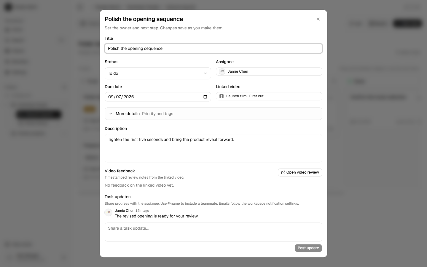Click the Post update button

coord(308,248)
